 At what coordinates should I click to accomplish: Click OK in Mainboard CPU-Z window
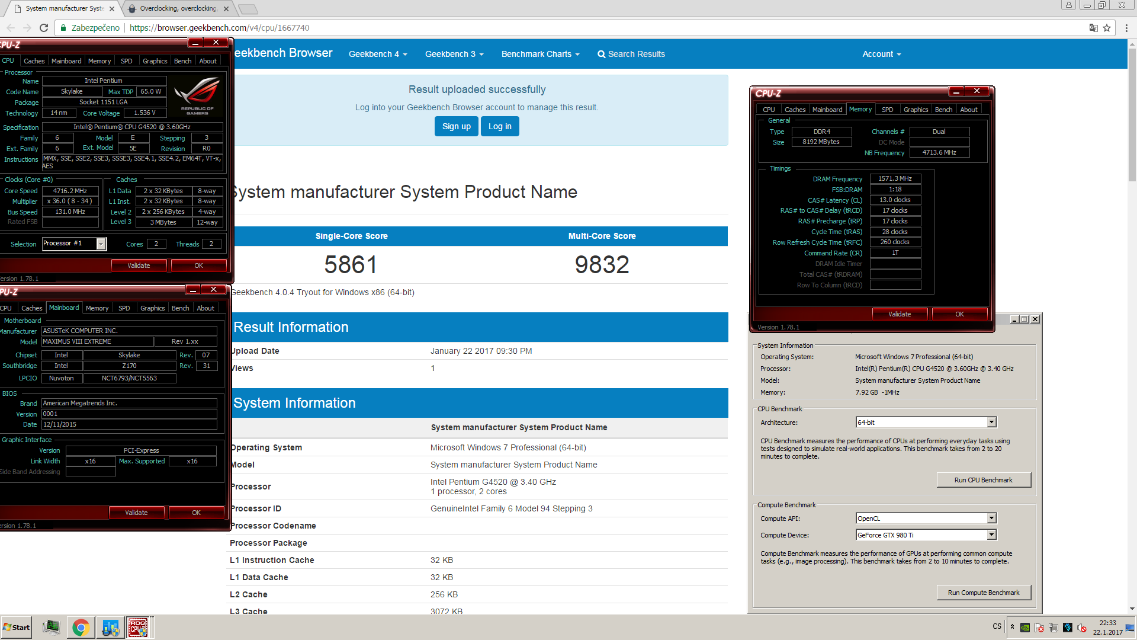point(196,513)
